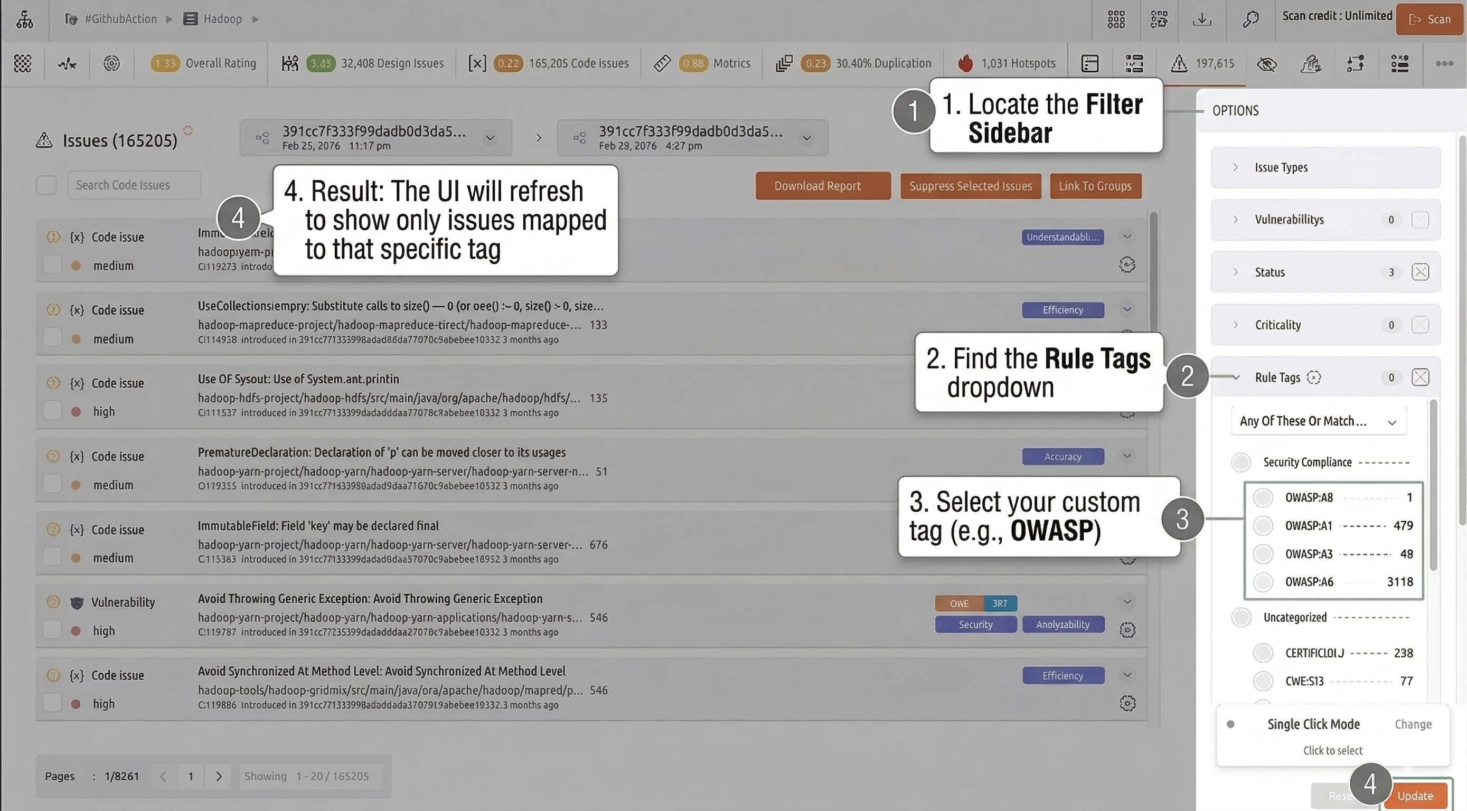Viewport: 1467px width, 811px height.
Task: Select the OWASP:A6 tag option
Action: point(1263,582)
